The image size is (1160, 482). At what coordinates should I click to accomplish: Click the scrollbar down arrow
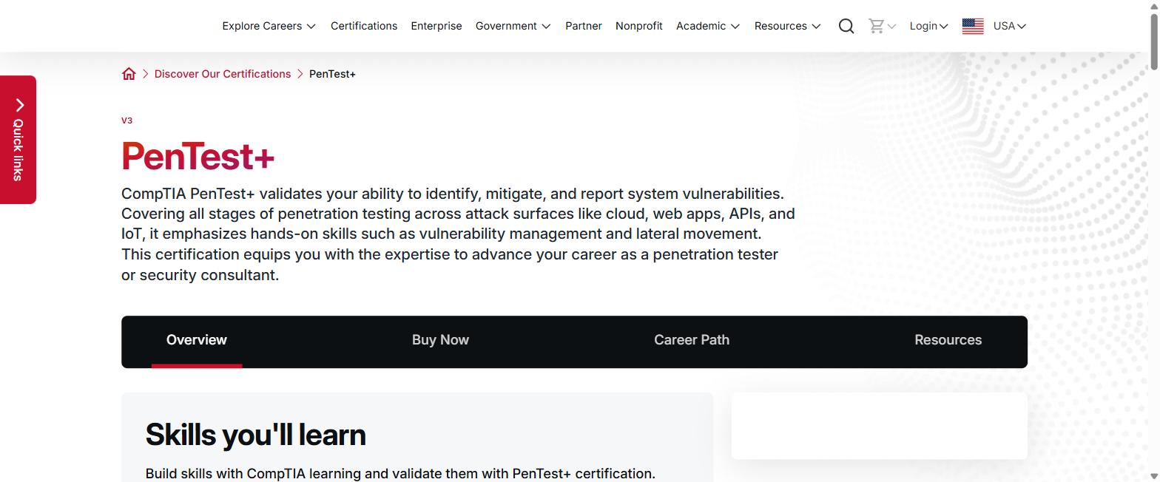1154,476
